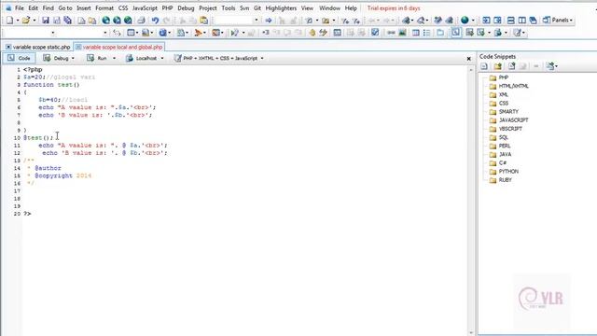Close variable scope static.php tab icon

8,47
